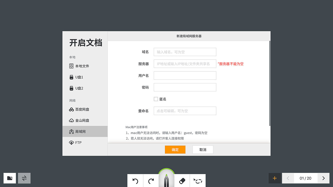This screenshot has width=333, height=187.
Task: Enable the 匿名 anonymous checkbox
Action: tap(156, 99)
